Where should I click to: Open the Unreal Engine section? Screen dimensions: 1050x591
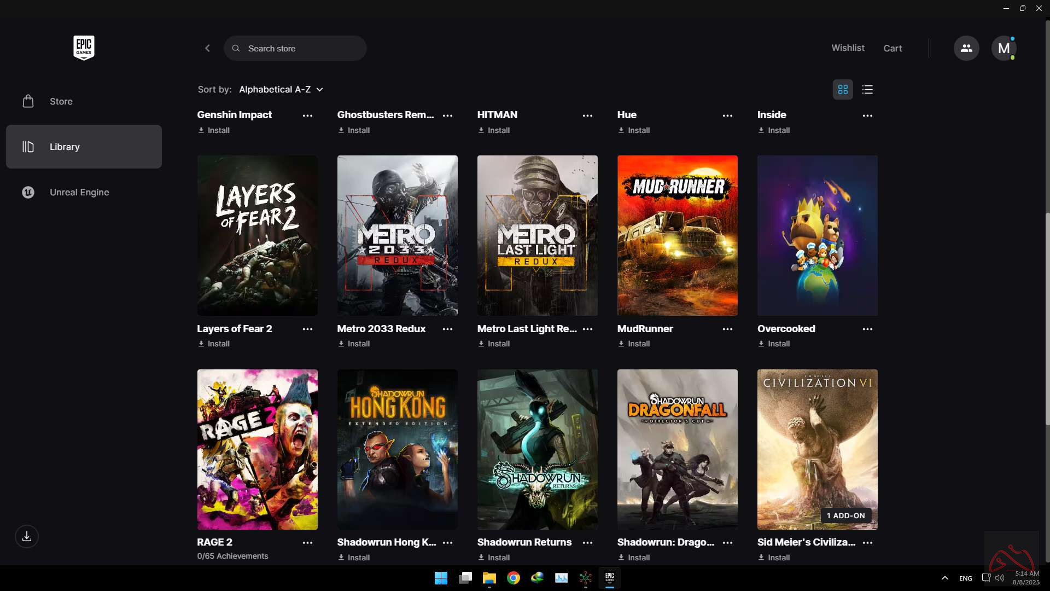[x=79, y=192]
